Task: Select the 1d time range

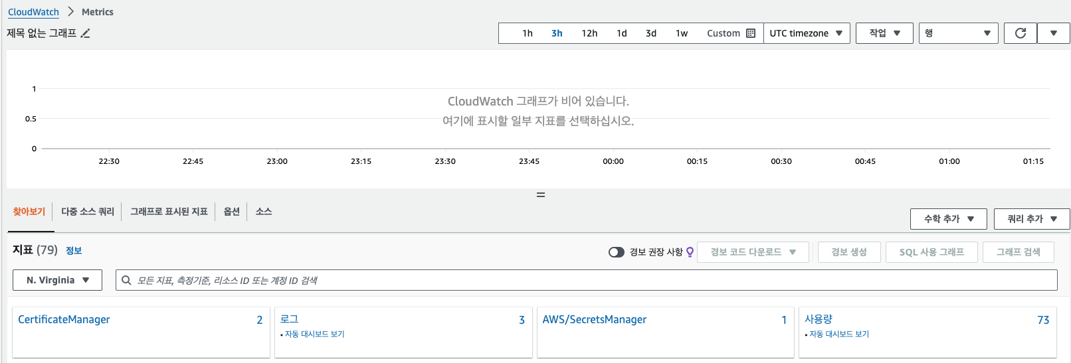Action: (622, 33)
